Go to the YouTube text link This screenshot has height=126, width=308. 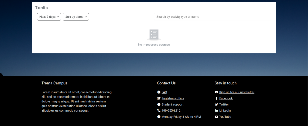point(225,117)
